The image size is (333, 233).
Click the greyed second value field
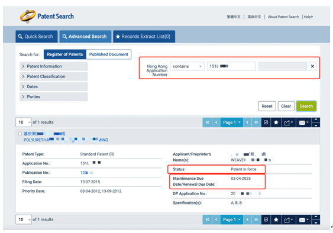(x=283, y=66)
